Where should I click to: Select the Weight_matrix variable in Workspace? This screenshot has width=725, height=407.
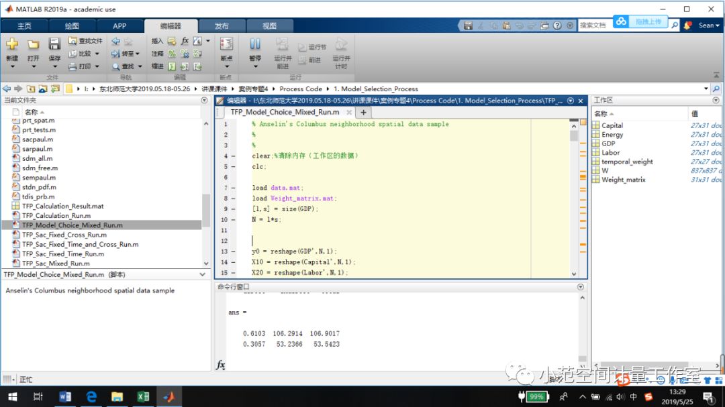pos(623,180)
